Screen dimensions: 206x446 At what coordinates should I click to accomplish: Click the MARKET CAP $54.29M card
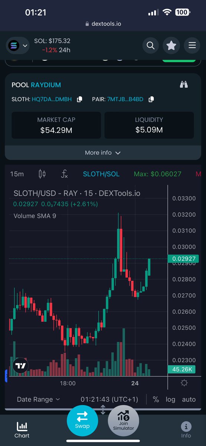tap(56, 125)
